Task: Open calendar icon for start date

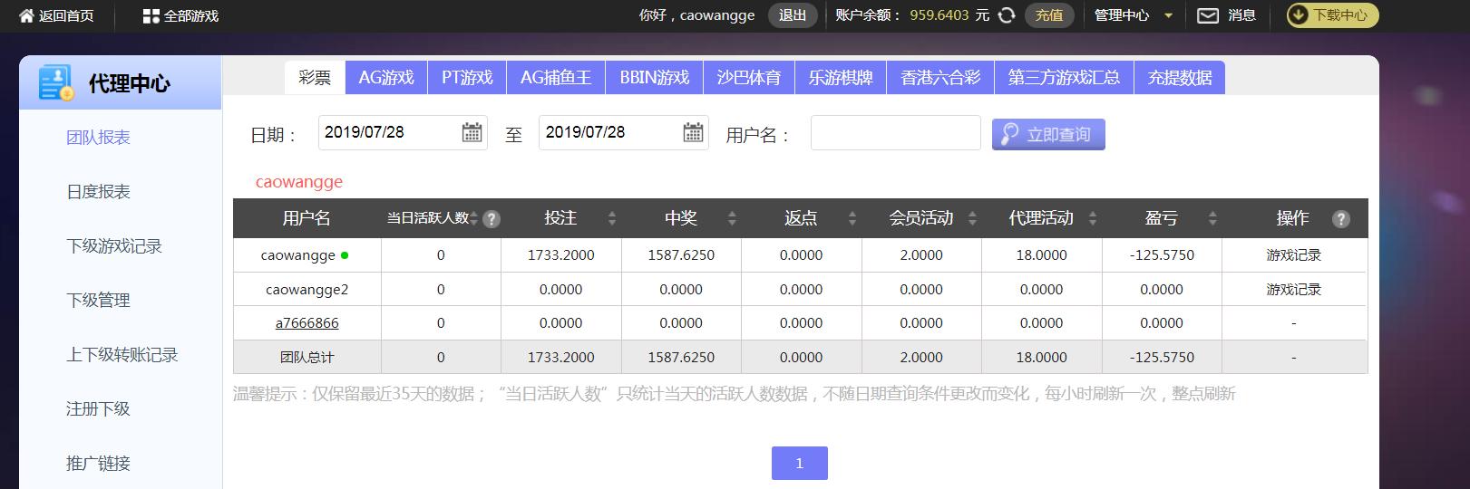Action: pyautogui.click(x=472, y=132)
